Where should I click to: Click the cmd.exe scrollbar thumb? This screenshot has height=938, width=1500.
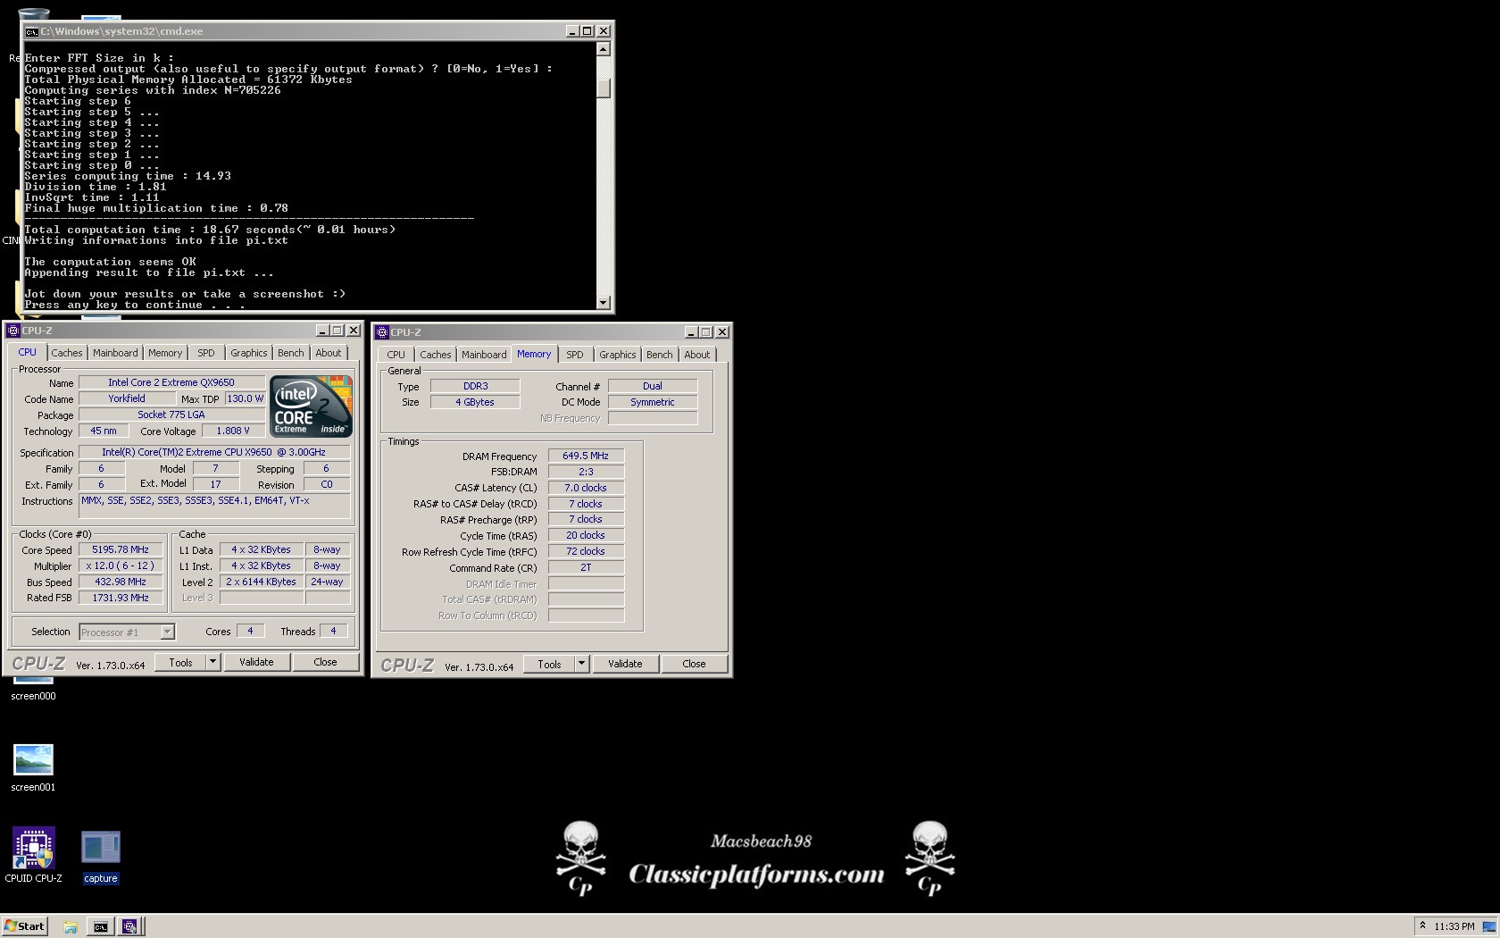coord(604,88)
